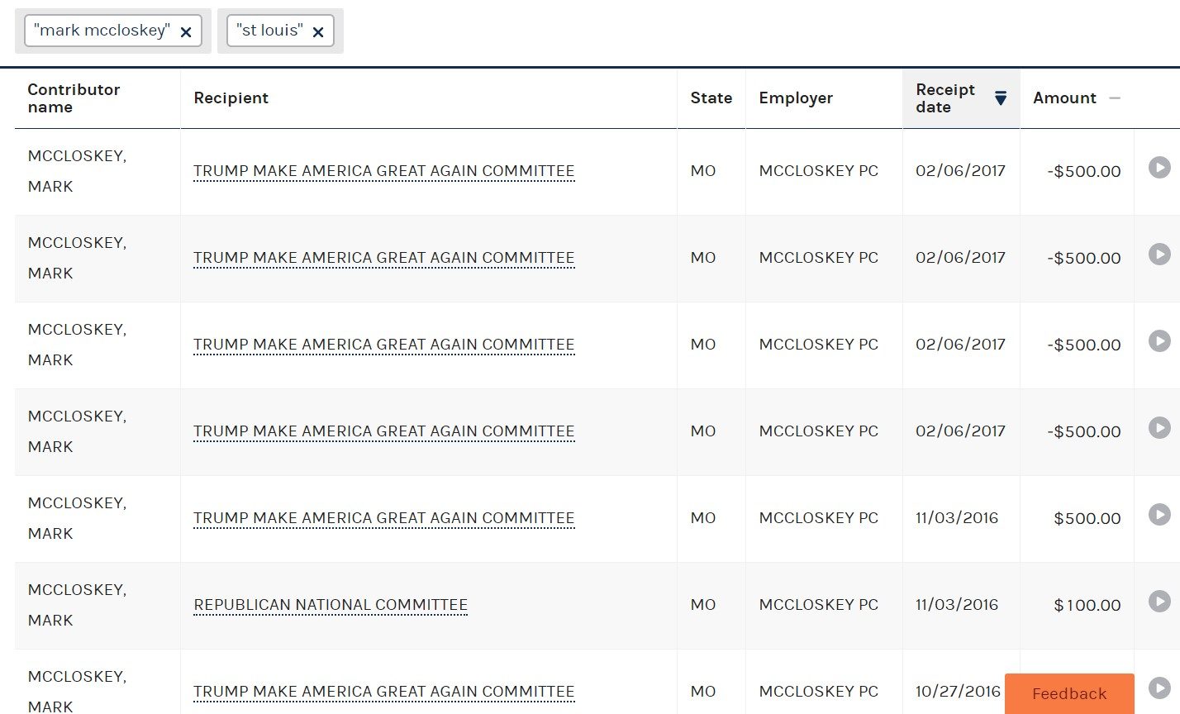This screenshot has width=1180, height=714.
Task: Select the Employer column header
Action: [796, 98]
